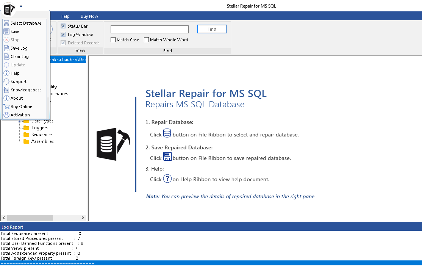
Task: Toggle the Status Bar checkbox
Action: tap(63, 26)
